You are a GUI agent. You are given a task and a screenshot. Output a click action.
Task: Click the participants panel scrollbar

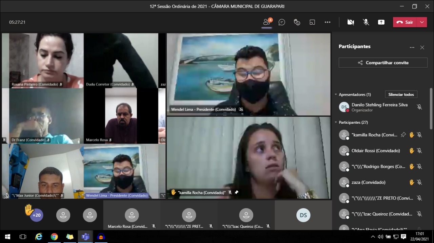pos(431,108)
